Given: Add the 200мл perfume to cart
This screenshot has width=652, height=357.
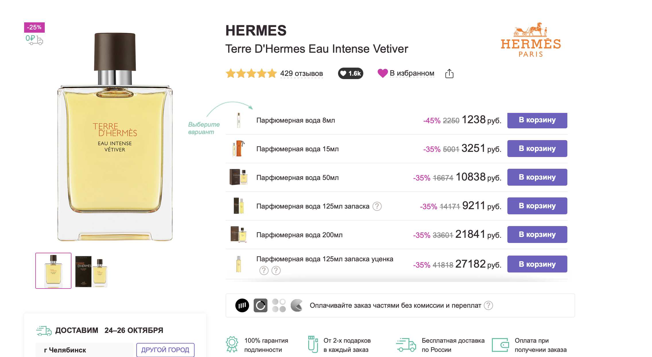Looking at the screenshot, I should click(537, 235).
